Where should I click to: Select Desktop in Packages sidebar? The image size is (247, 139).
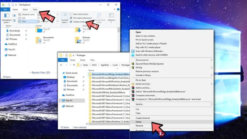coord(69,77)
